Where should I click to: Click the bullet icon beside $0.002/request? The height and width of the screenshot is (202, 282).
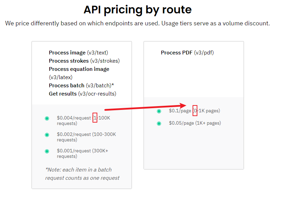(x=47, y=135)
